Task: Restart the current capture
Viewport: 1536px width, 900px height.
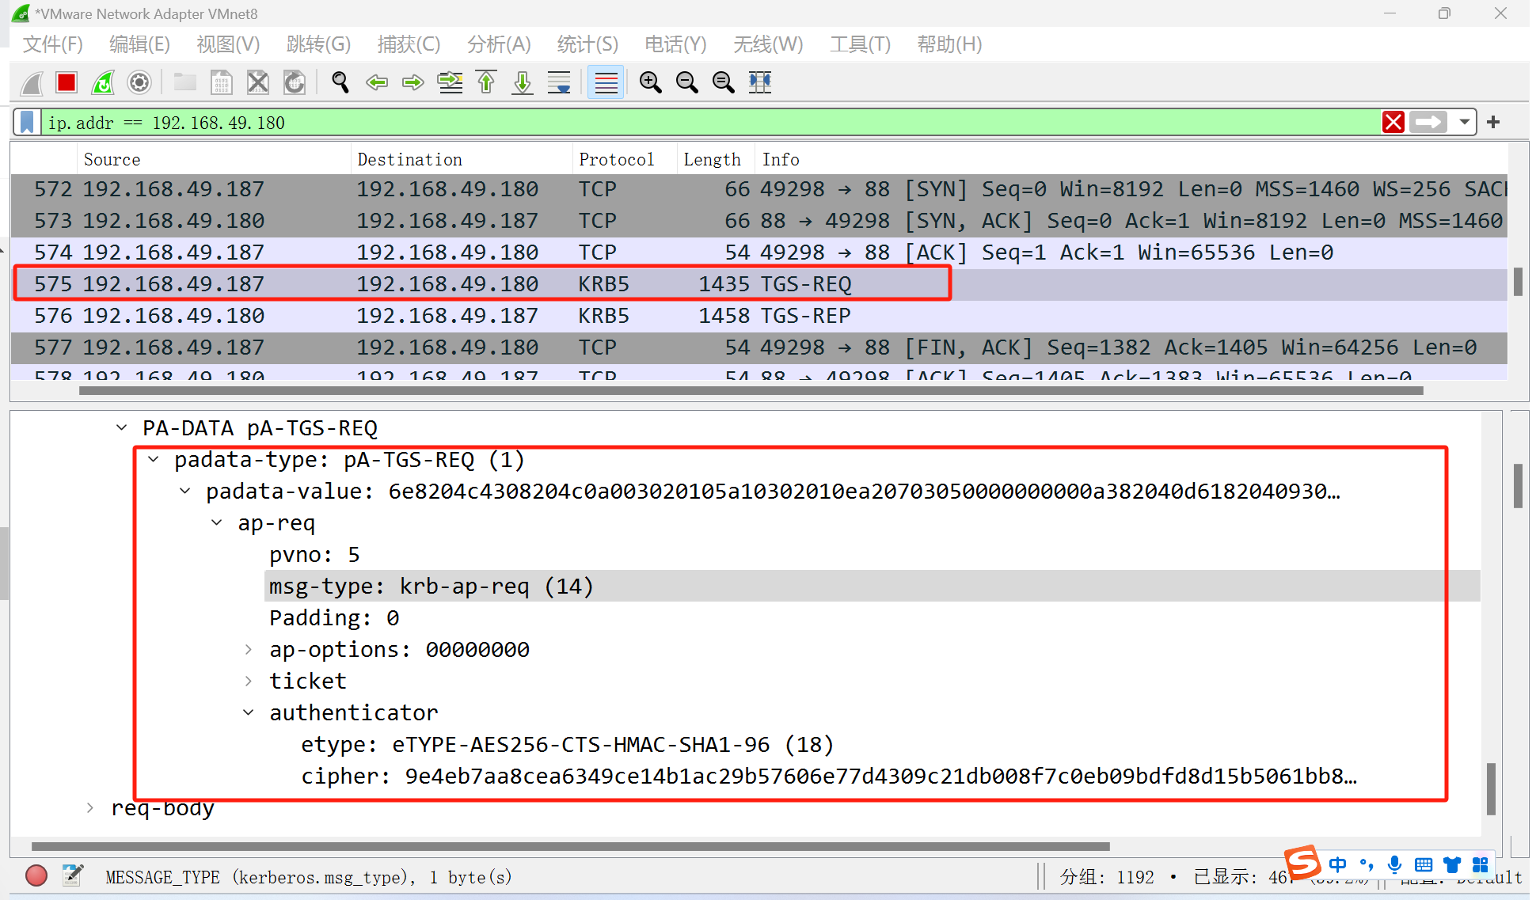Action: coord(103,82)
